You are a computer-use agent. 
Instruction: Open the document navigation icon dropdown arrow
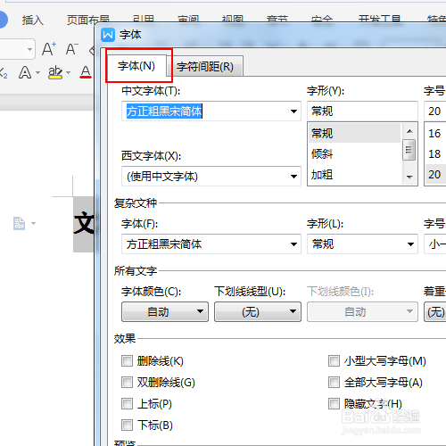pyautogui.click(x=33, y=223)
